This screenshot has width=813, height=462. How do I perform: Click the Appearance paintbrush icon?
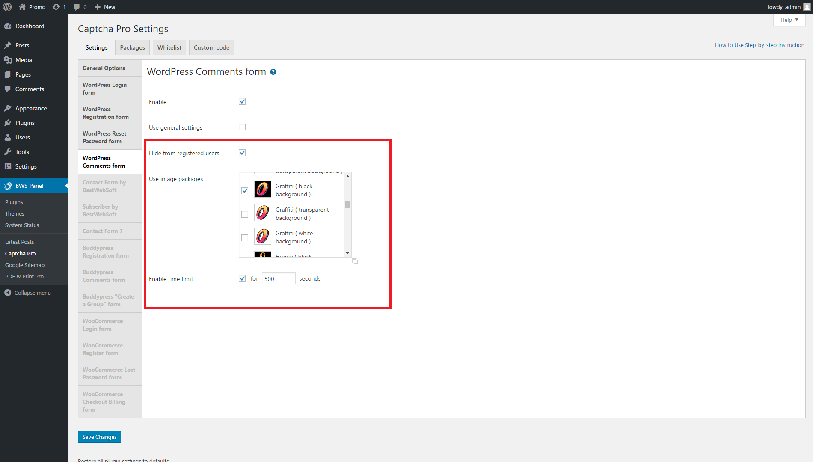8,108
